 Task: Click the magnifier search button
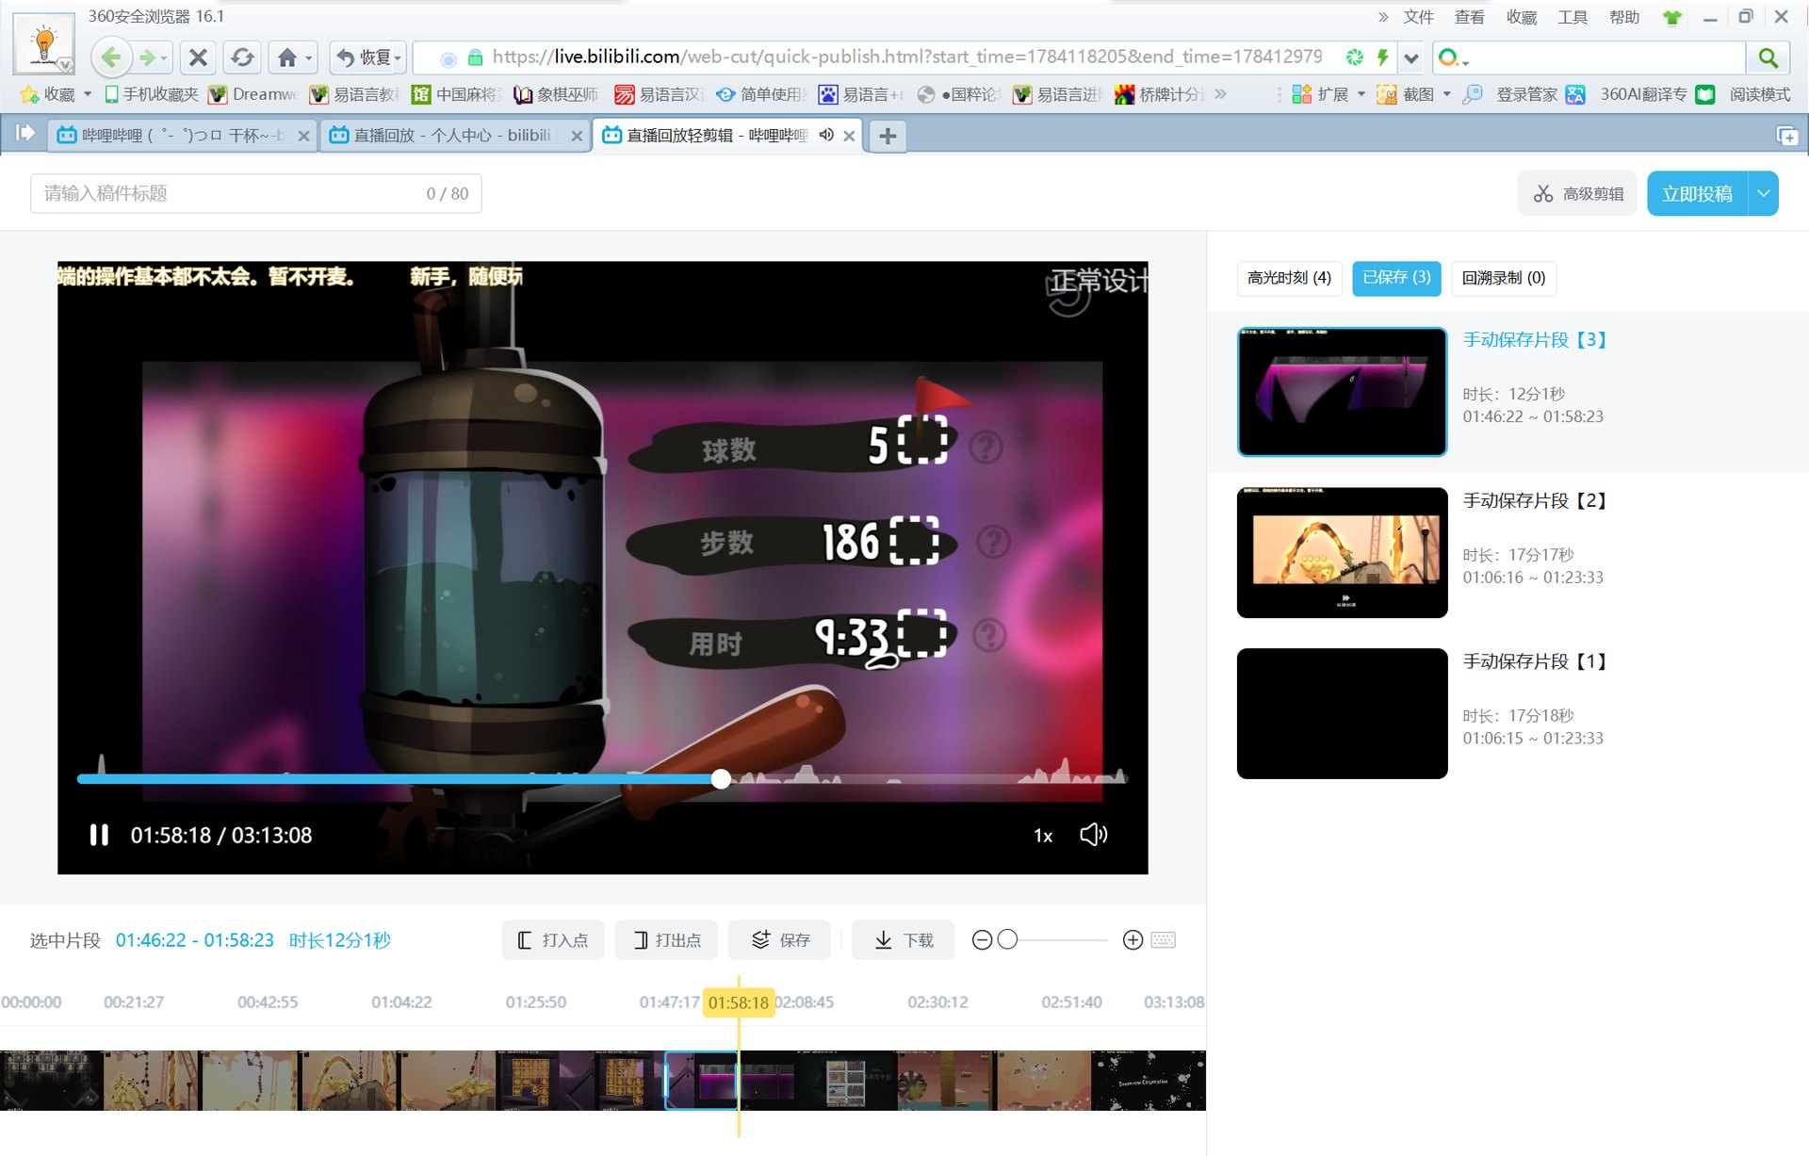(1768, 58)
